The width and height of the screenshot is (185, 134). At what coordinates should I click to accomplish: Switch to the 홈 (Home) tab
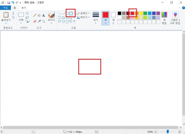(x=15, y=8)
